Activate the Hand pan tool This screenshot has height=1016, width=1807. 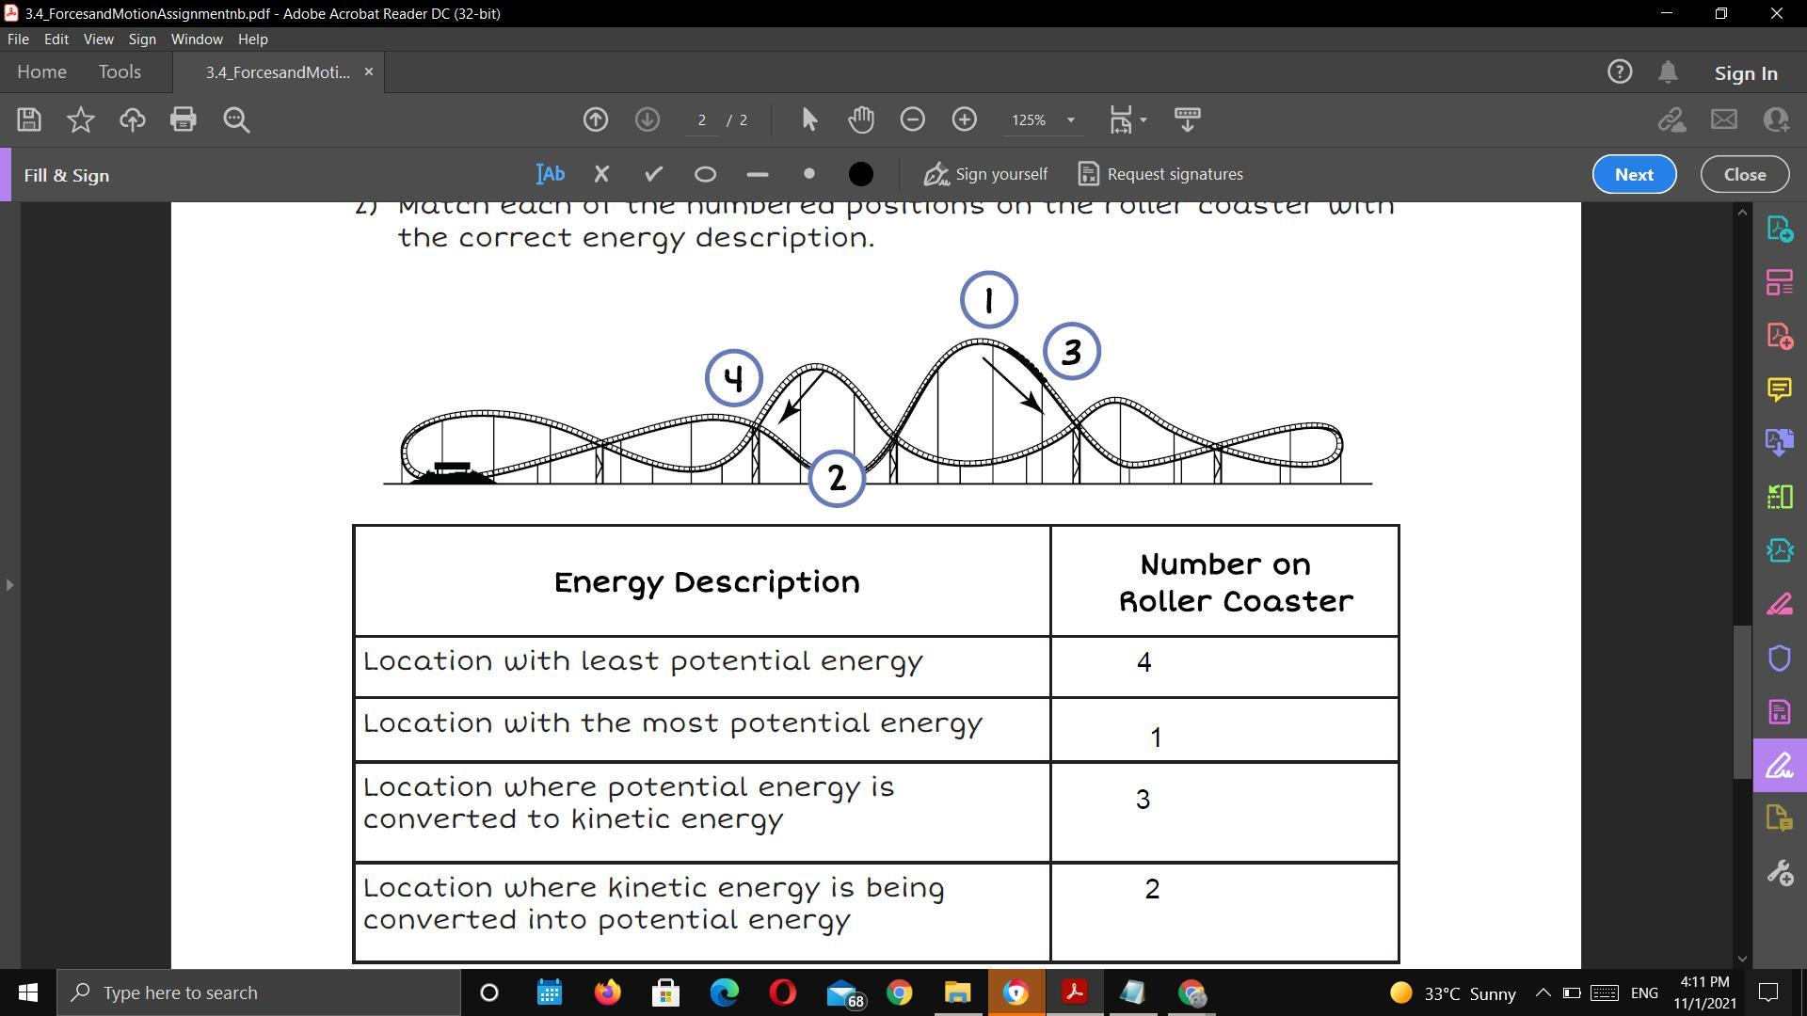pos(861,119)
